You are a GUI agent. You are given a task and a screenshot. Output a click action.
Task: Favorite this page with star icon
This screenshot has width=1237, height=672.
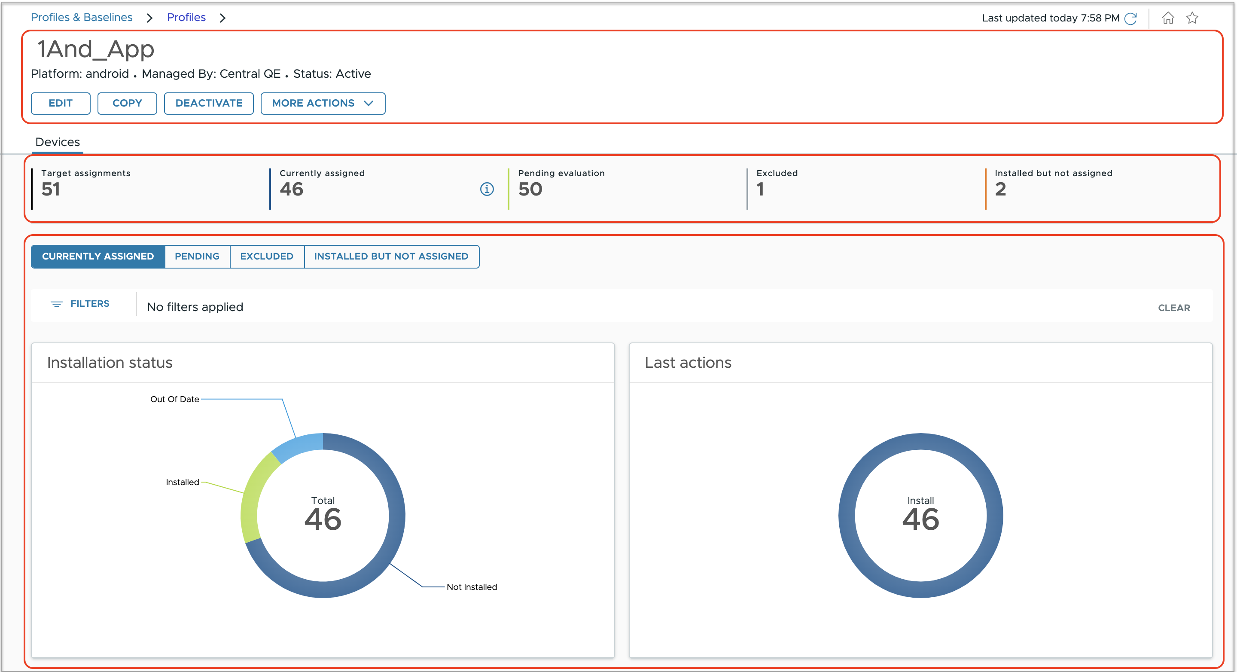pos(1192,18)
